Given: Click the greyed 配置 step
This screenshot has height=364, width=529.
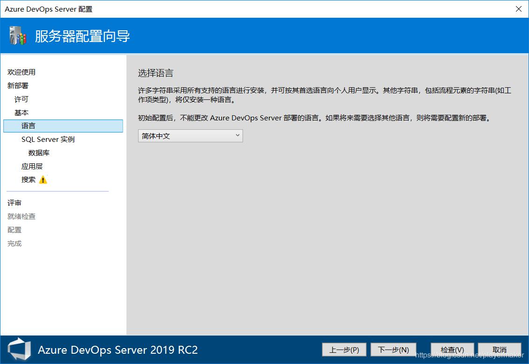Looking at the screenshot, I should click(14, 230).
